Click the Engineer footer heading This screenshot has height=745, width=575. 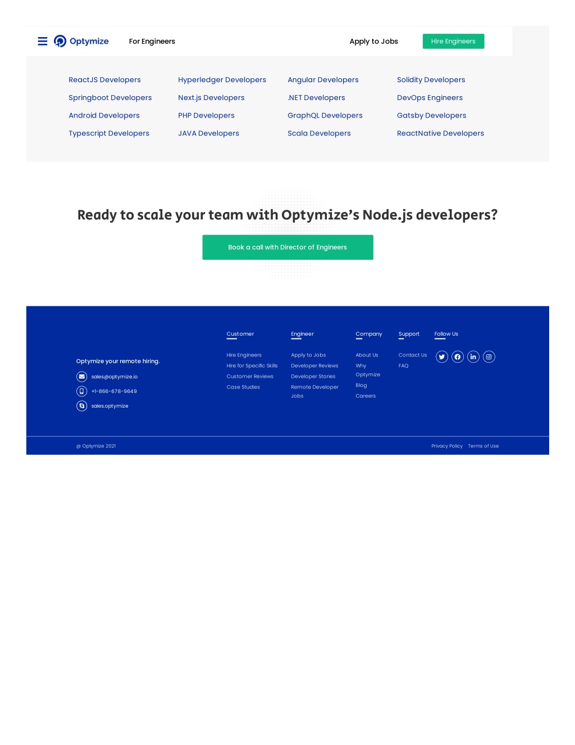click(x=303, y=334)
